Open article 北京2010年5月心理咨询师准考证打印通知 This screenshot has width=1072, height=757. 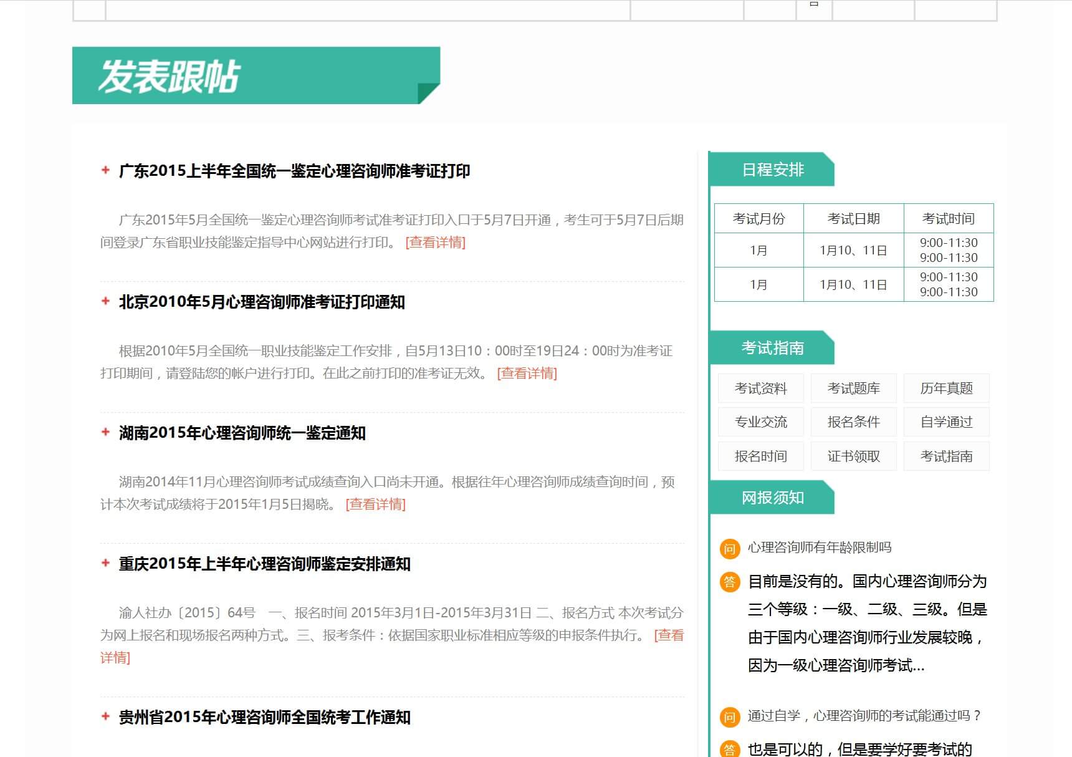click(x=262, y=302)
